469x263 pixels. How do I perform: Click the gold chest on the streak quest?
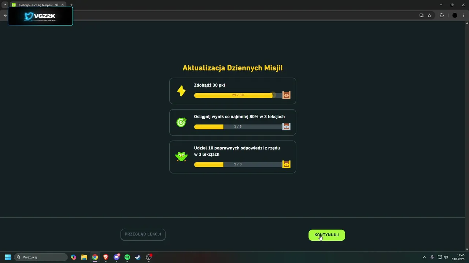[x=286, y=164]
